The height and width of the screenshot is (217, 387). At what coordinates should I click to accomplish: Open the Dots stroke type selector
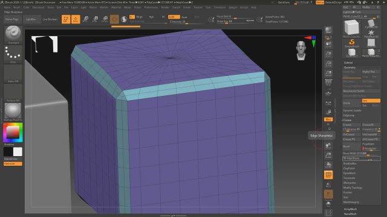coord(13,54)
